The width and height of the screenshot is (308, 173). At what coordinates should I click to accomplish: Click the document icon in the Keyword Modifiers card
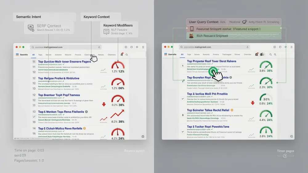tap(106, 32)
